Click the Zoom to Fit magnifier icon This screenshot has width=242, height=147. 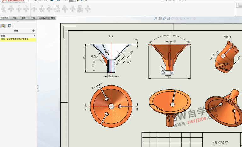click(155, 19)
